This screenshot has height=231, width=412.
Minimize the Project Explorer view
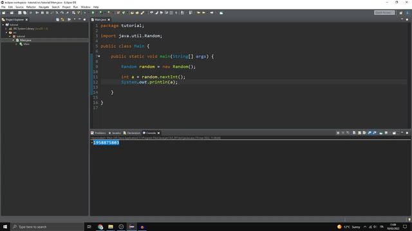tap(80, 19)
